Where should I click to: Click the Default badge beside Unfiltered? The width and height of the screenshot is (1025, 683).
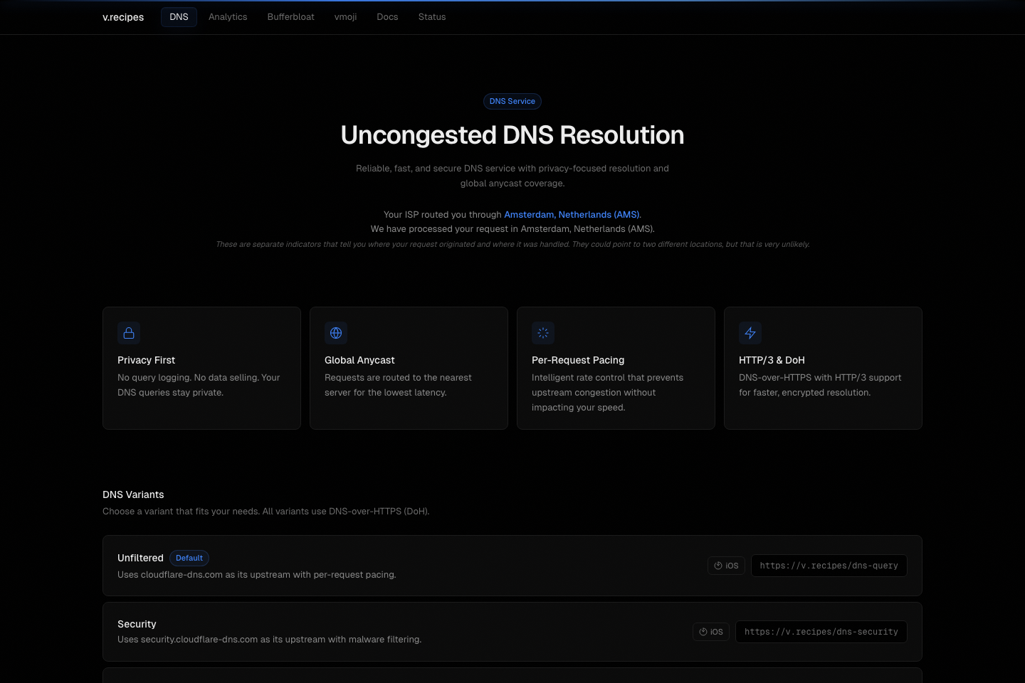click(x=189, y=558)
